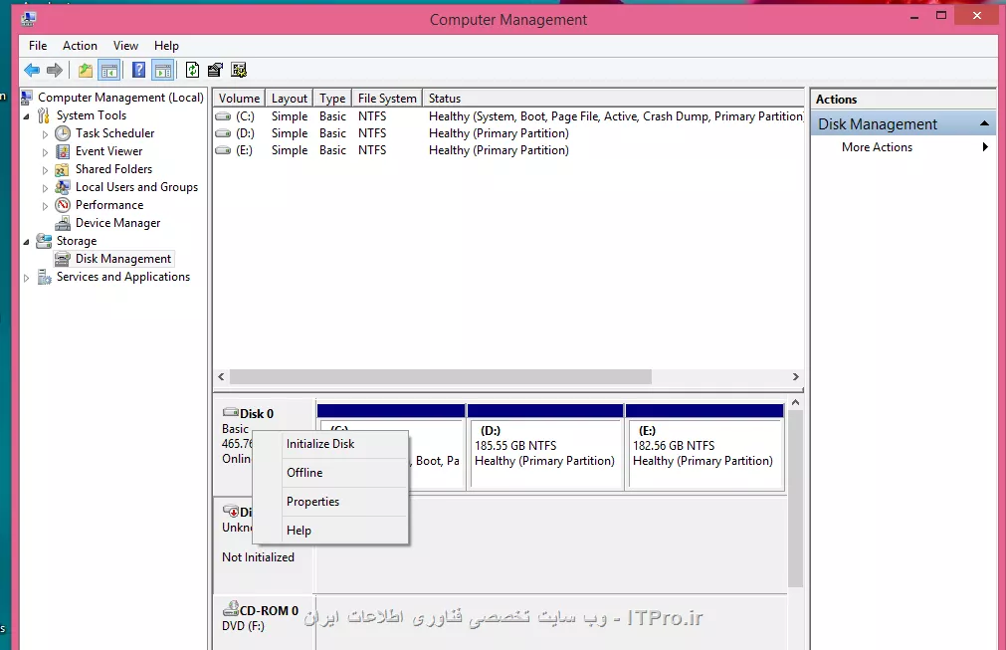Click the last toolbar icon with gear
The height and width of the screenshot is (650, 1006).
[x=239, y=70]
